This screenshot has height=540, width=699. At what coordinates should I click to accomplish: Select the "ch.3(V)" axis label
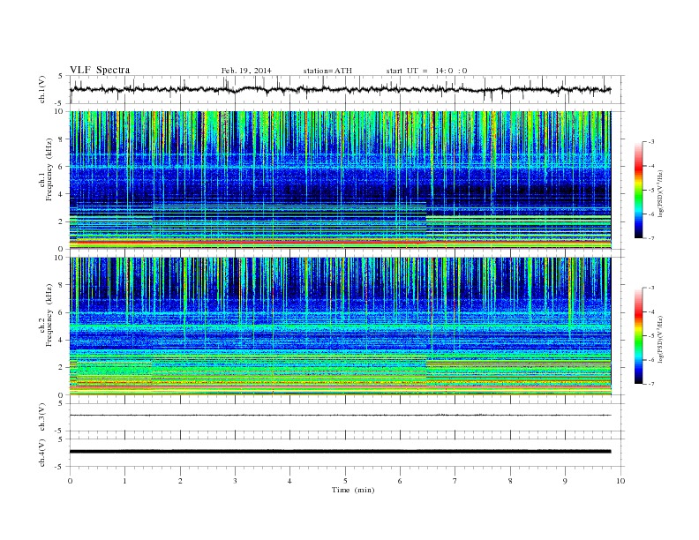point(42,417)
